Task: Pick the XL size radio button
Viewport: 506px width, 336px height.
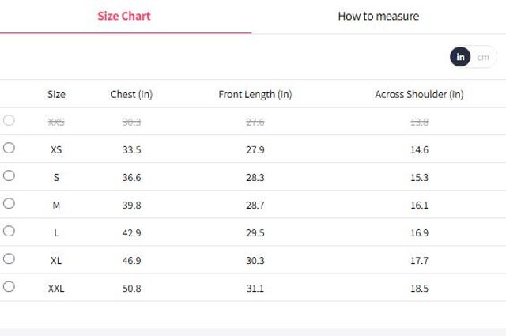Action: click(9, 259)
